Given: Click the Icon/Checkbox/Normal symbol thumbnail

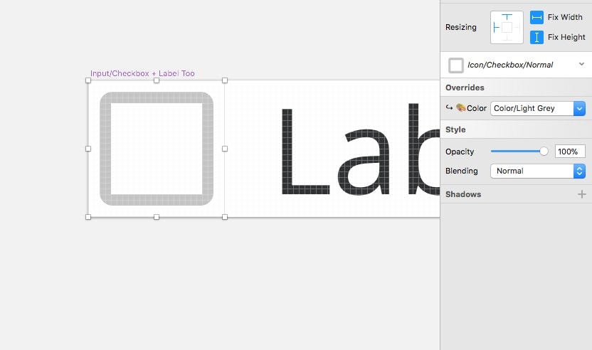Looking at the screenshot, I should point(455,65).
